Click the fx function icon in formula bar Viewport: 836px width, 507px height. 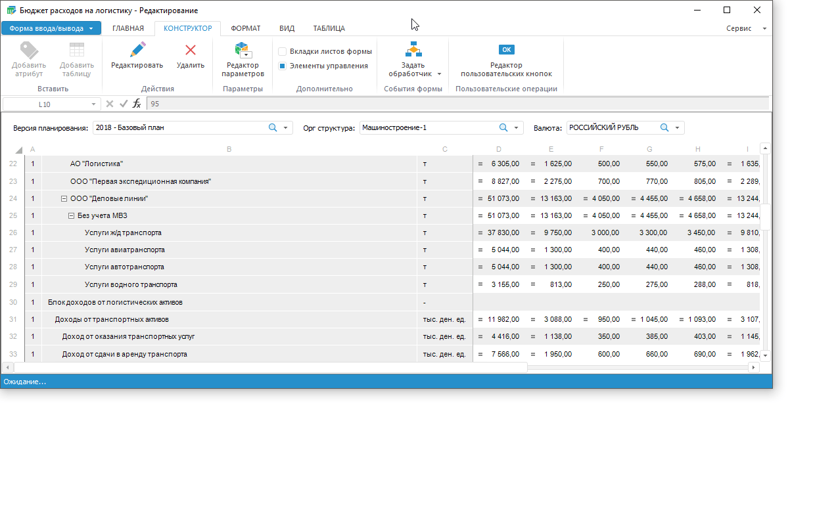(x=137, y=104)
